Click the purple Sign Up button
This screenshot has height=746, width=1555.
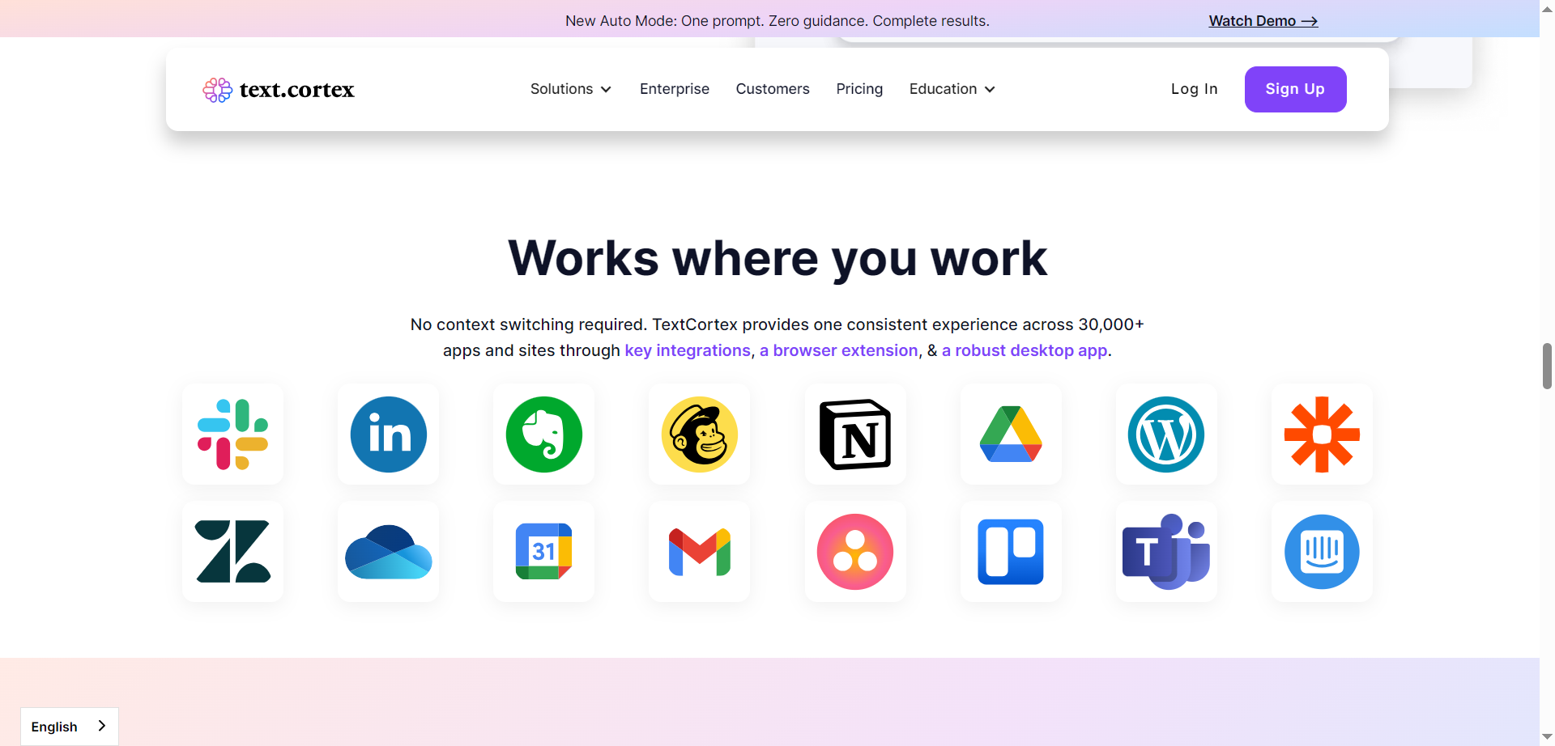pyautogui.click(x=1295, y=89)
